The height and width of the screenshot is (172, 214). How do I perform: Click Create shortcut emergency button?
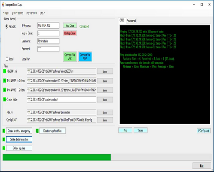(x=19, y=131)
